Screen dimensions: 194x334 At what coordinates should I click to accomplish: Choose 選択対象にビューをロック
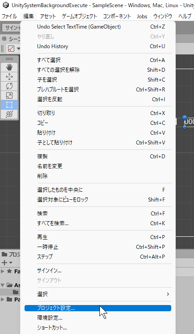pyautogui.click(x=98, y=200)
